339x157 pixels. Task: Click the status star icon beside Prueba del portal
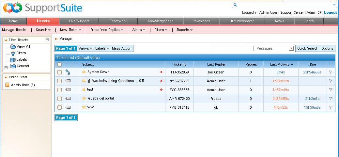[x=84, y=98]
